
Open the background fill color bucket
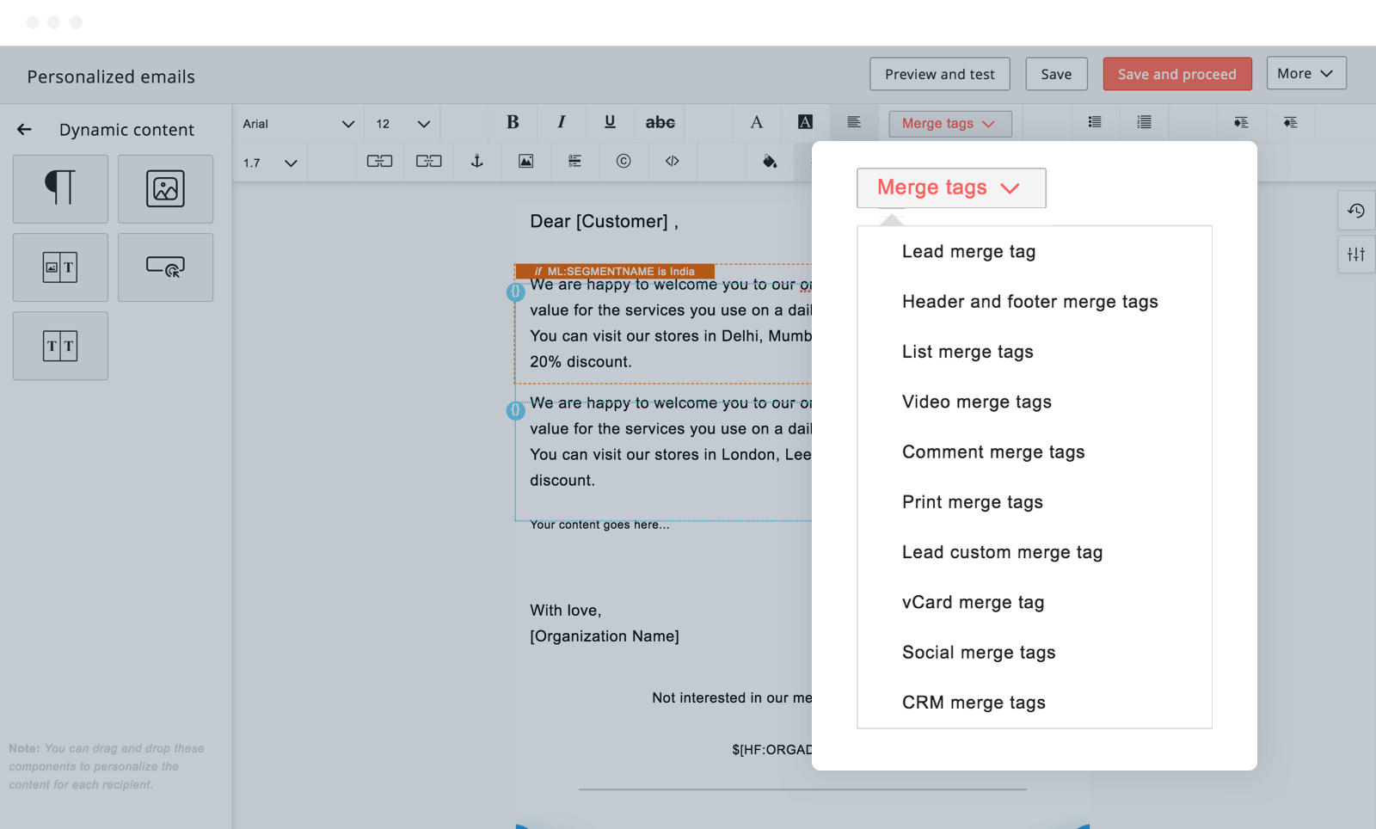pyautogui.click(x=770, y=161)
